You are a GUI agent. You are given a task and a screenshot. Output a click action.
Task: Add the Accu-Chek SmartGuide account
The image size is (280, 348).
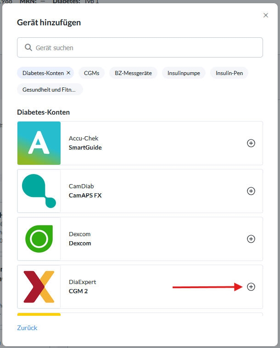click(x=251, y=143)
